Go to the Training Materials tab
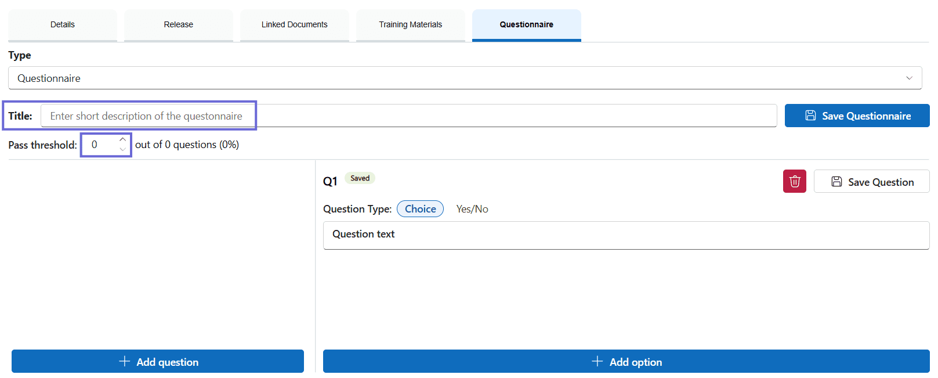The width and height of the screenshot is (938, 378). coord(411,25)
